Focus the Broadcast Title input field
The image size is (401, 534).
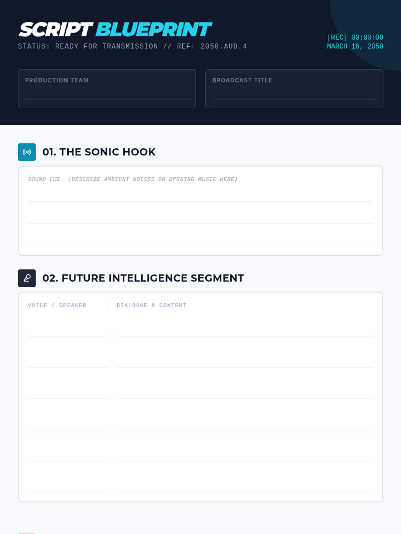[294, 93]
